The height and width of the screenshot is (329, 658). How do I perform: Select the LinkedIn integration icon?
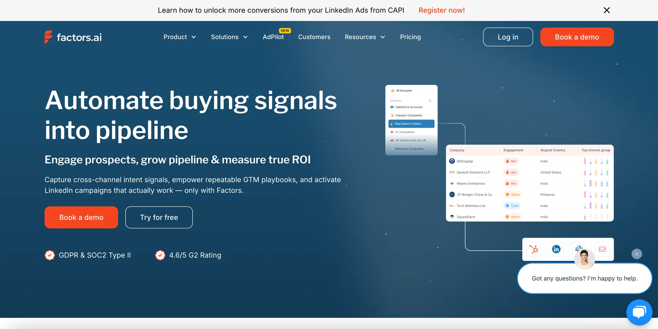coord(556,249)
